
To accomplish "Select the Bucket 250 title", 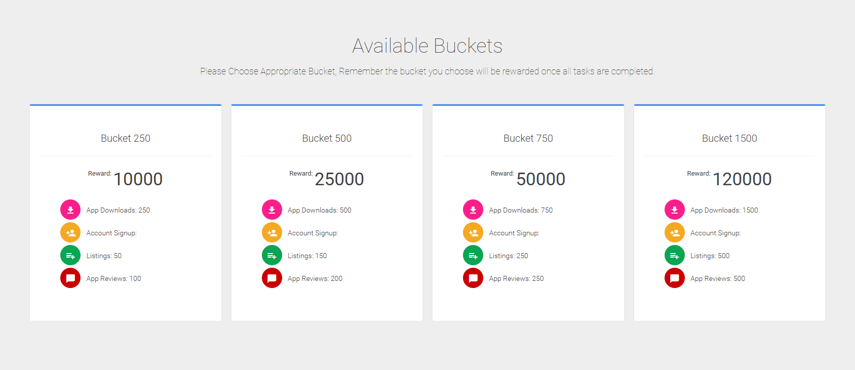I will [126, 138].
